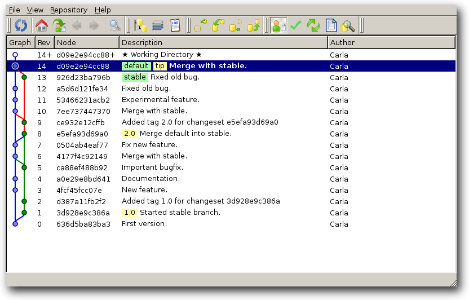Select revision 14 'Merge with stable.' tip row

(x=231, y=66)
